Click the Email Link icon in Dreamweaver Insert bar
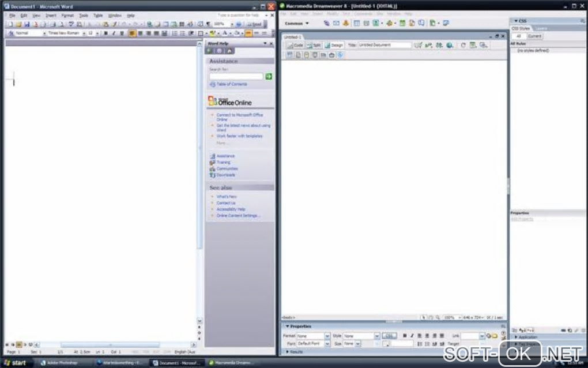Viewport: 588px width, 368px height. [x=336, y=23]
